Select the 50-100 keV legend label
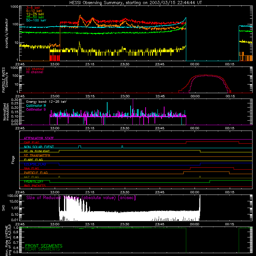The height and width of the screenshot is (256, 256). pyautogui.click(x=36, y=20)
